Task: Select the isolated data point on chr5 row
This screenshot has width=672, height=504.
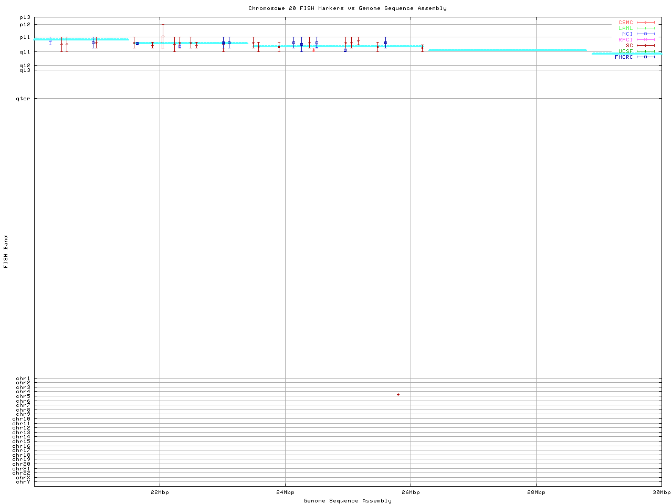Action: click(x=398, y=394)
